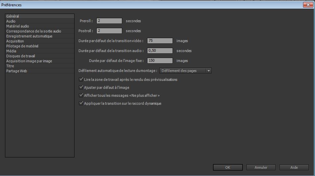Click the Preroll seconds input field
The width and height of the screenshot is (315, 176).
[x=109, y=21]
